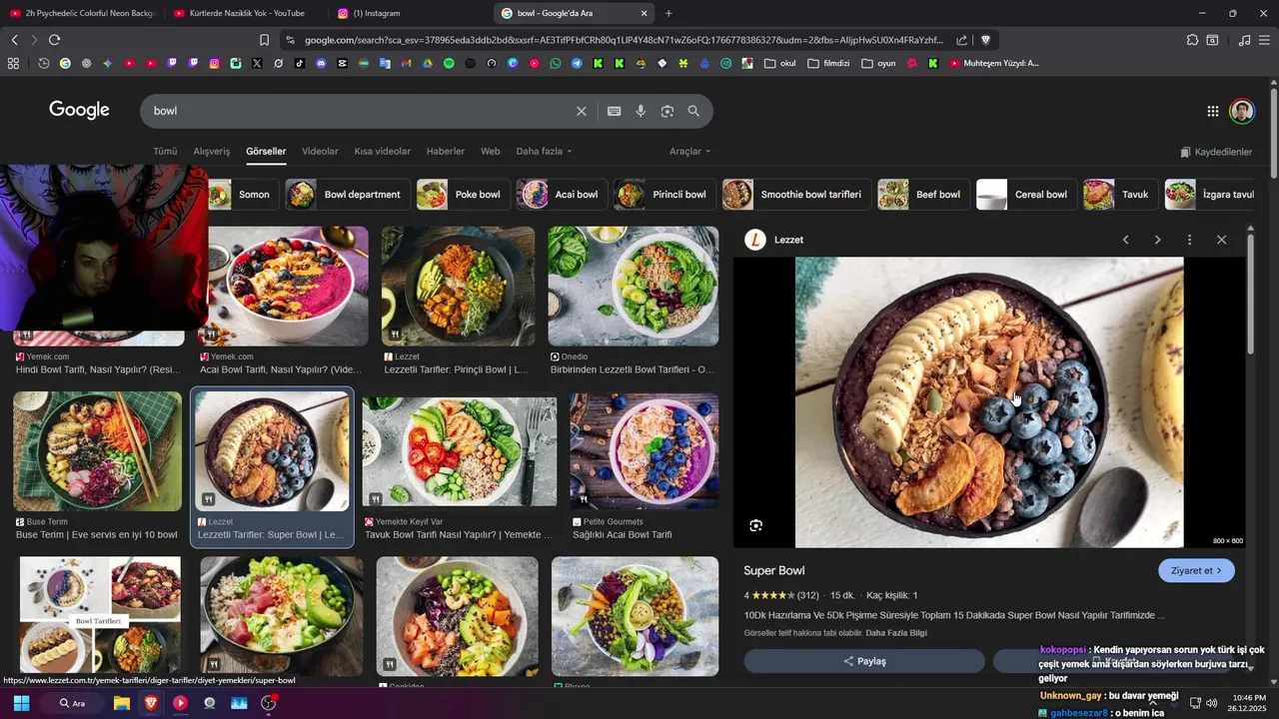Open the three-dot menu of the preview

click(1189, 240)
